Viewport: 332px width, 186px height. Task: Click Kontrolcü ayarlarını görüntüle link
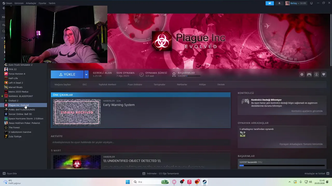[307, 111]
